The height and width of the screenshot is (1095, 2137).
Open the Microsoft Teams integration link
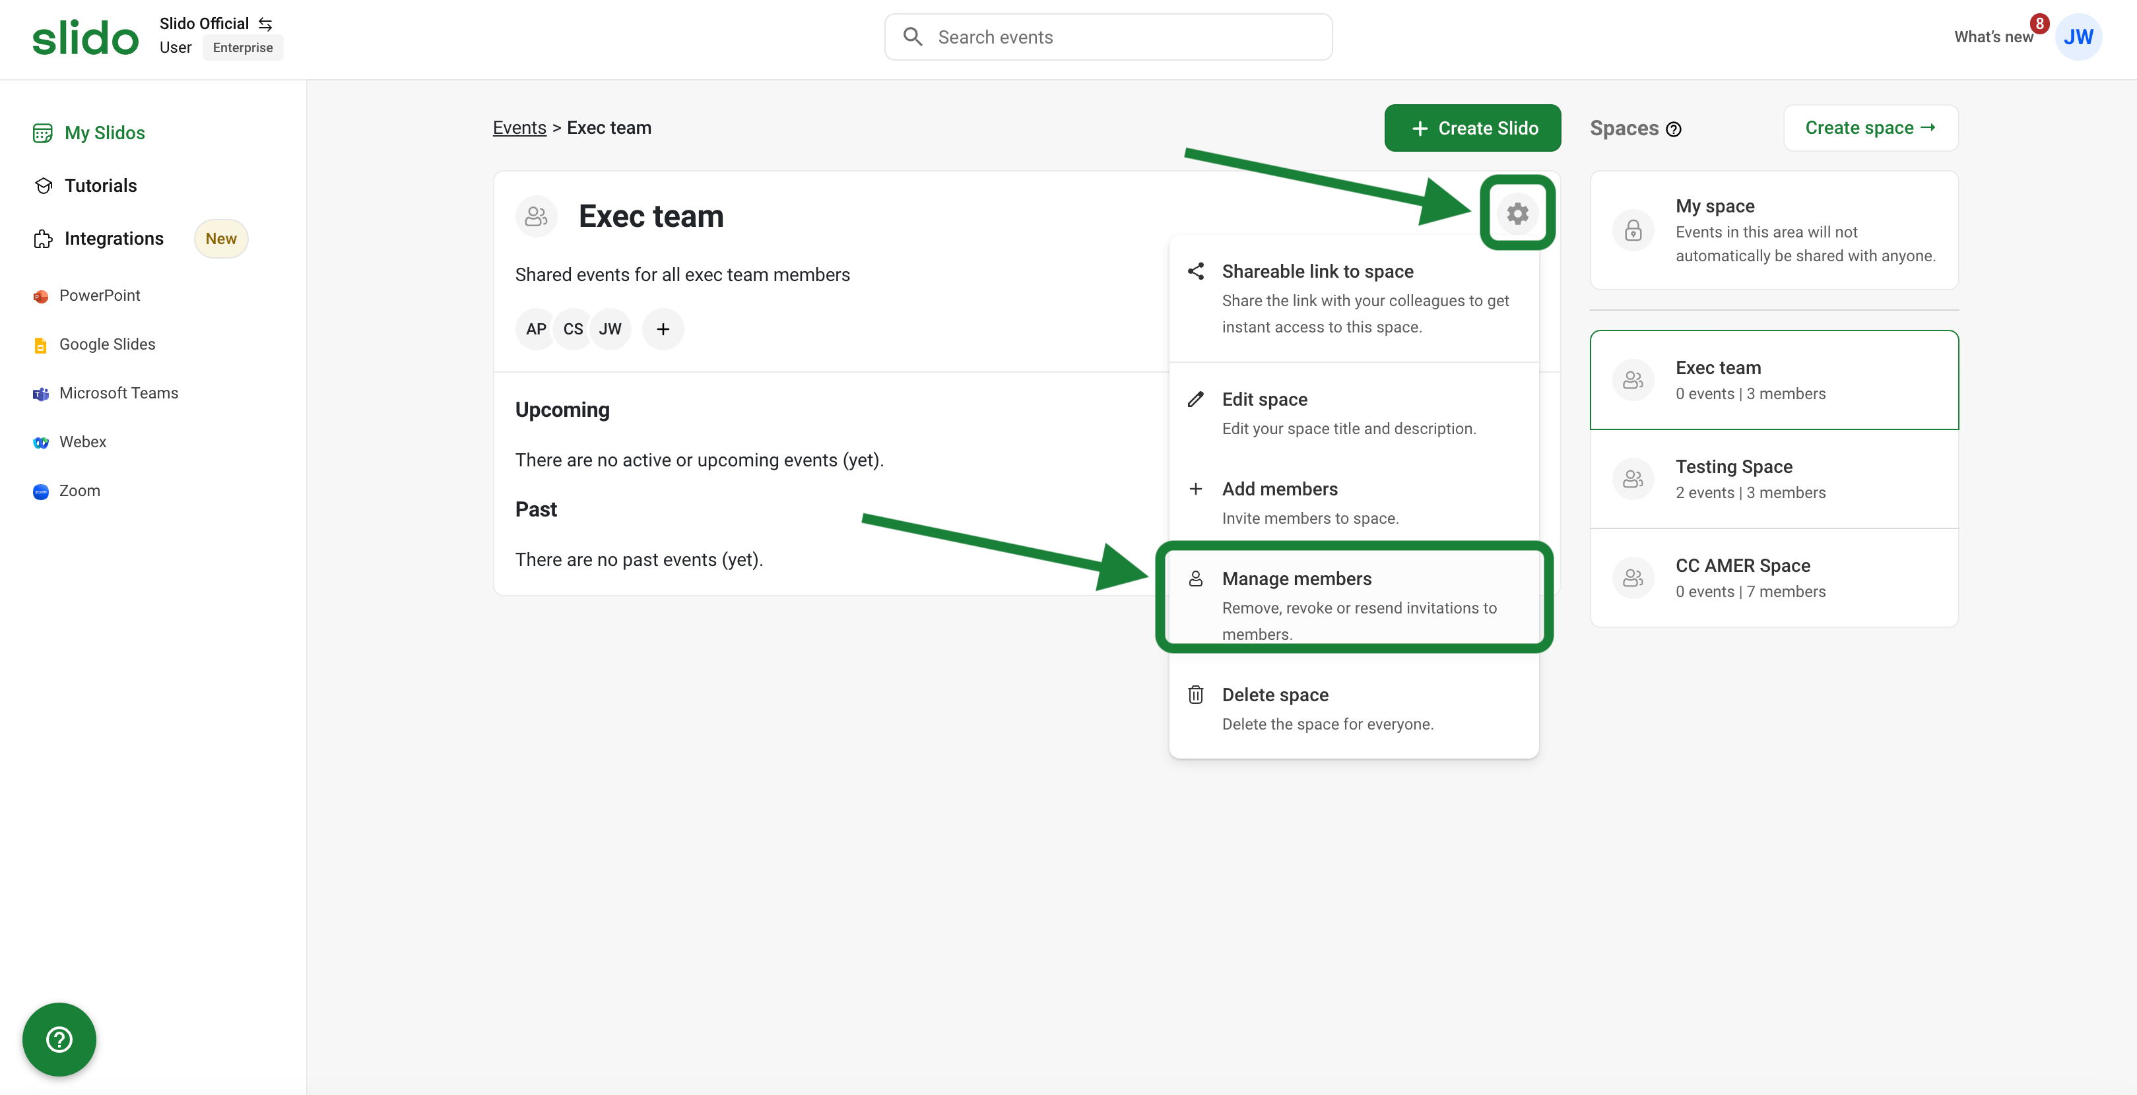119,394
